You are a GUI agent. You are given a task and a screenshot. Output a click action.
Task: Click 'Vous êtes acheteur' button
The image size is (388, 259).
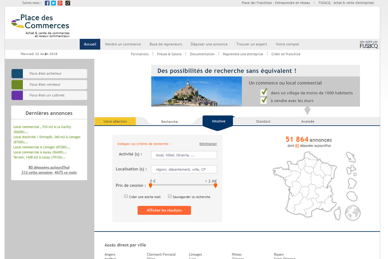coord(49,73)
